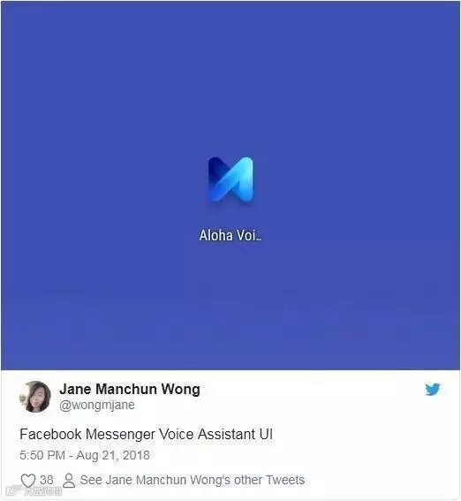Image resolution: width=461 pixels, height=501 pixels.
Task: Like the tweet with the heart icon
Action: (28, 480)
